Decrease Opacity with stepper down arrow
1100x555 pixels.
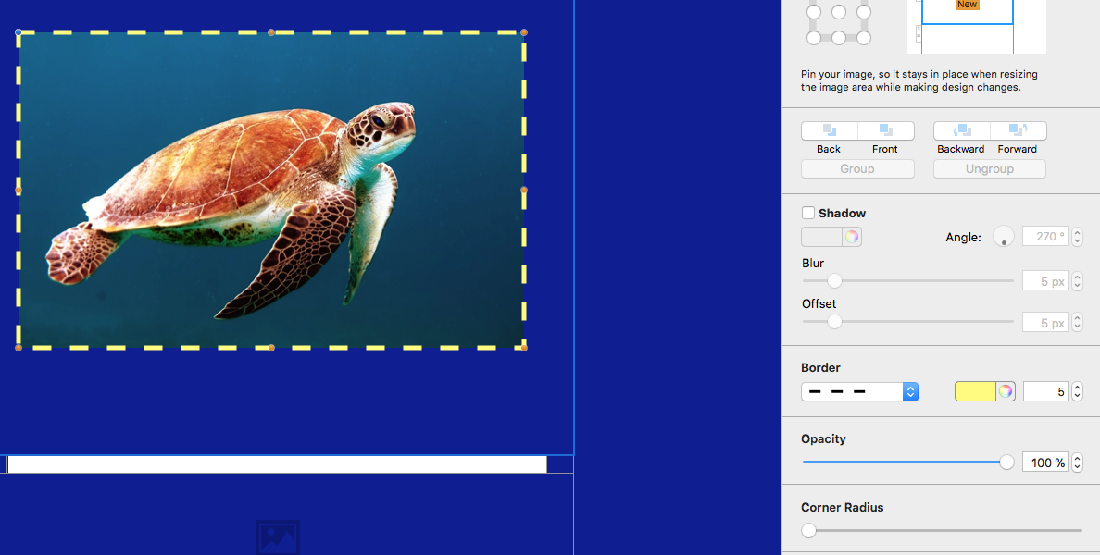click(x=1078, y=467)
